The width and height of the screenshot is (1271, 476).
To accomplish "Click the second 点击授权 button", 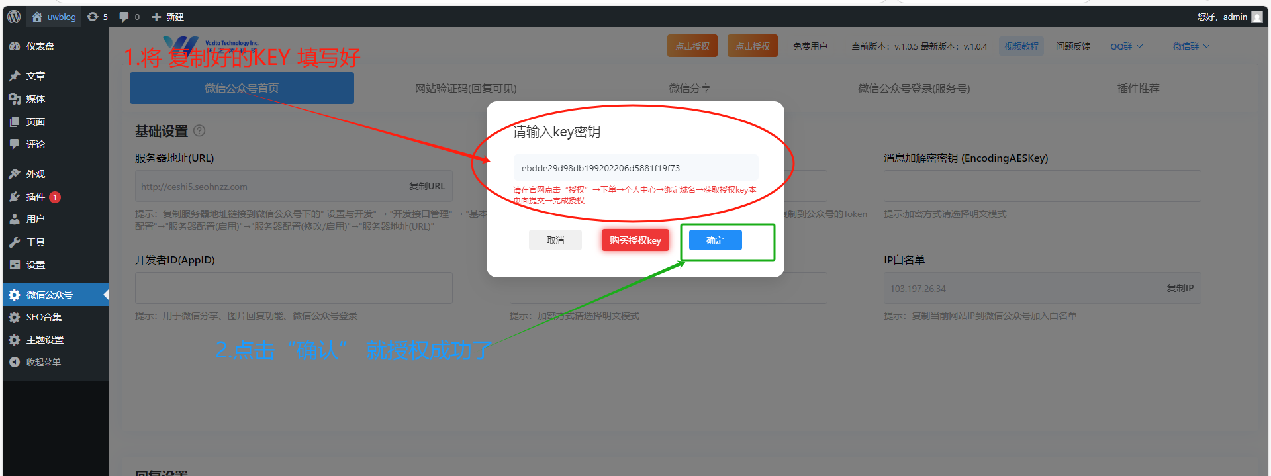I will (x=753, y=46).
